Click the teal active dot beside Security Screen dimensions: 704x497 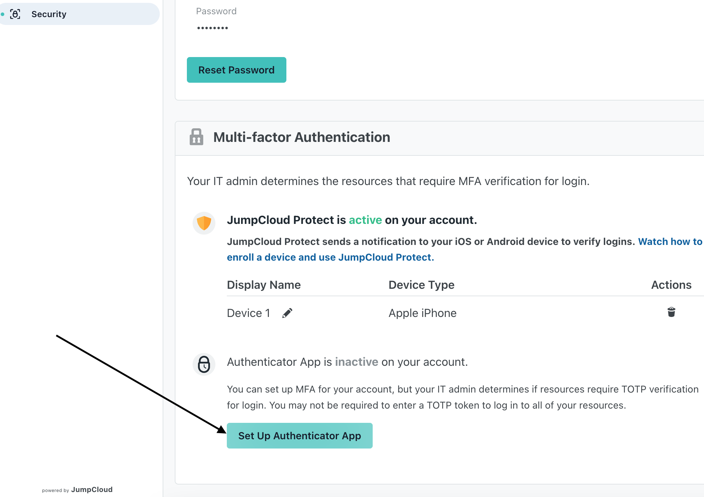(x=2, y=14)
